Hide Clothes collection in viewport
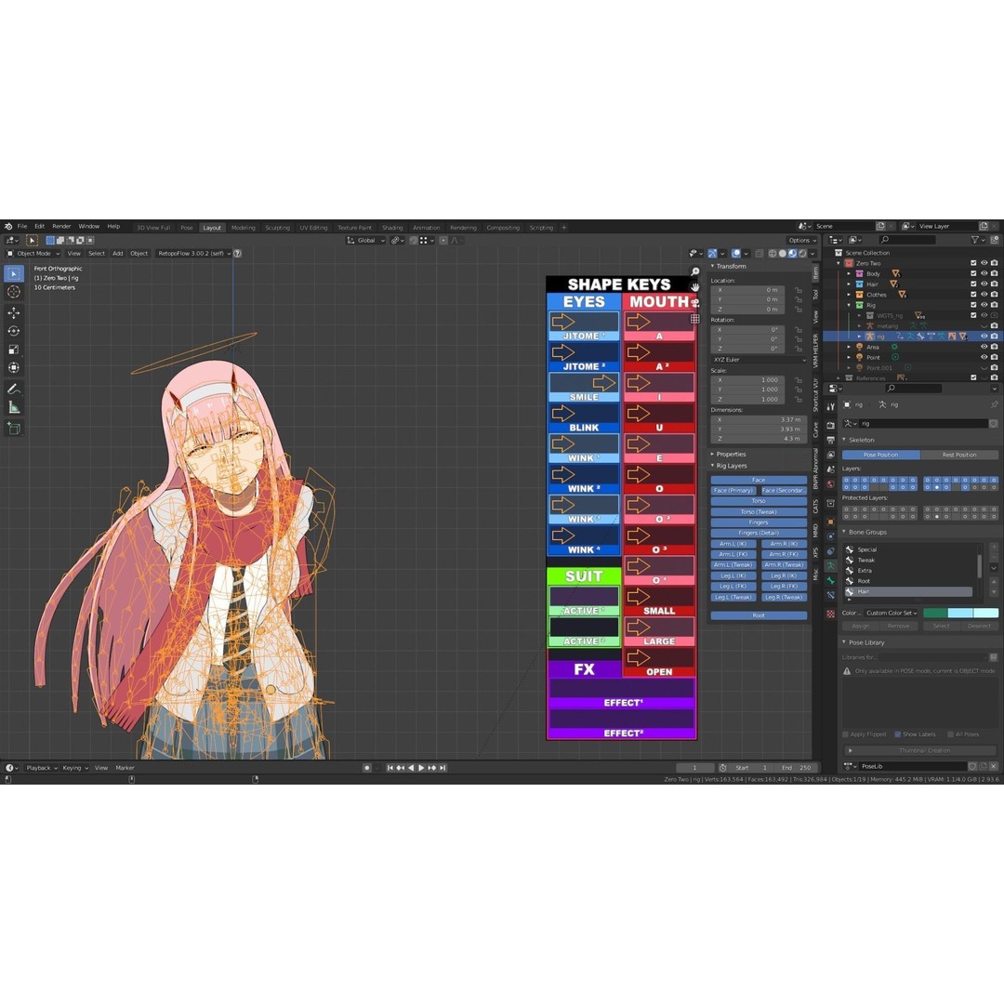The height and width of the screenshot is (1004, 1004). pos(984,295)
